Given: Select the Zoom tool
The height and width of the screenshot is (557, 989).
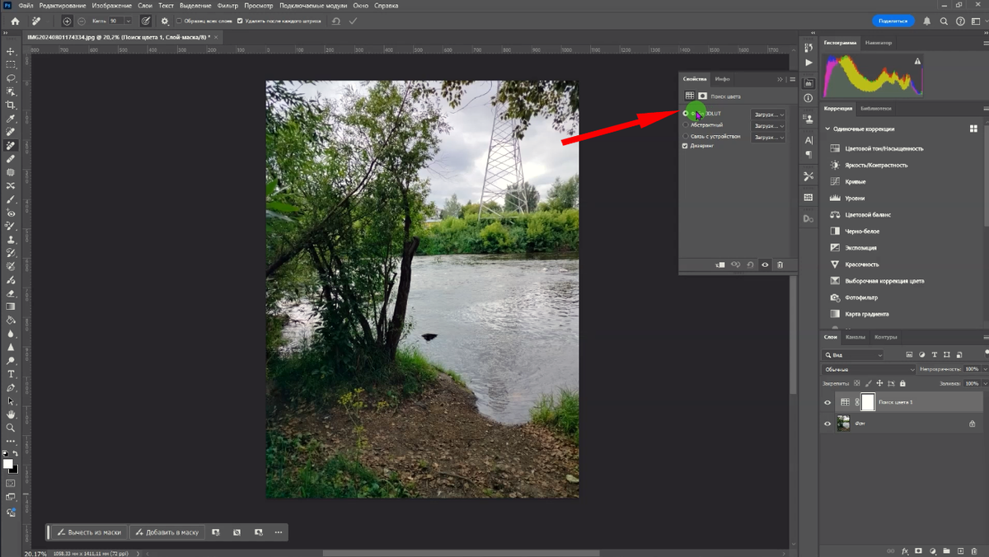Looking at the screenshot, I should pyautogui.click(x=11, y=428).
